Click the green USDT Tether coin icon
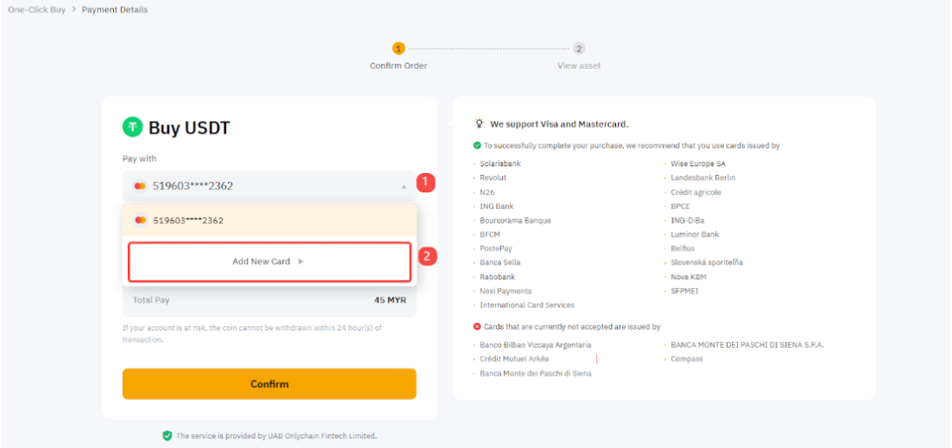The width and height of the screenshot is (952, 448). [x=132, y=128]
